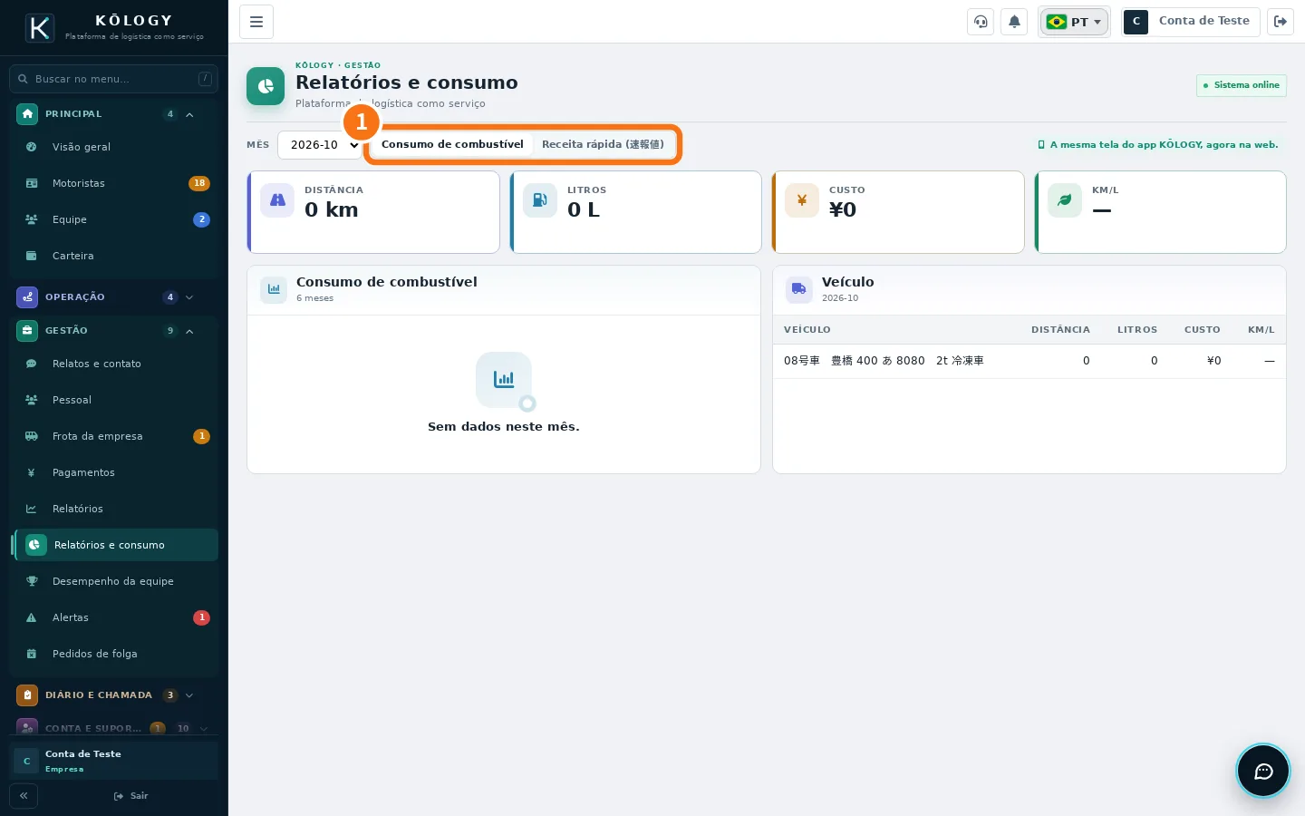Focus the Buscar no menu search field
This screenshot has height=816, width=1305.
pos(114,79)
